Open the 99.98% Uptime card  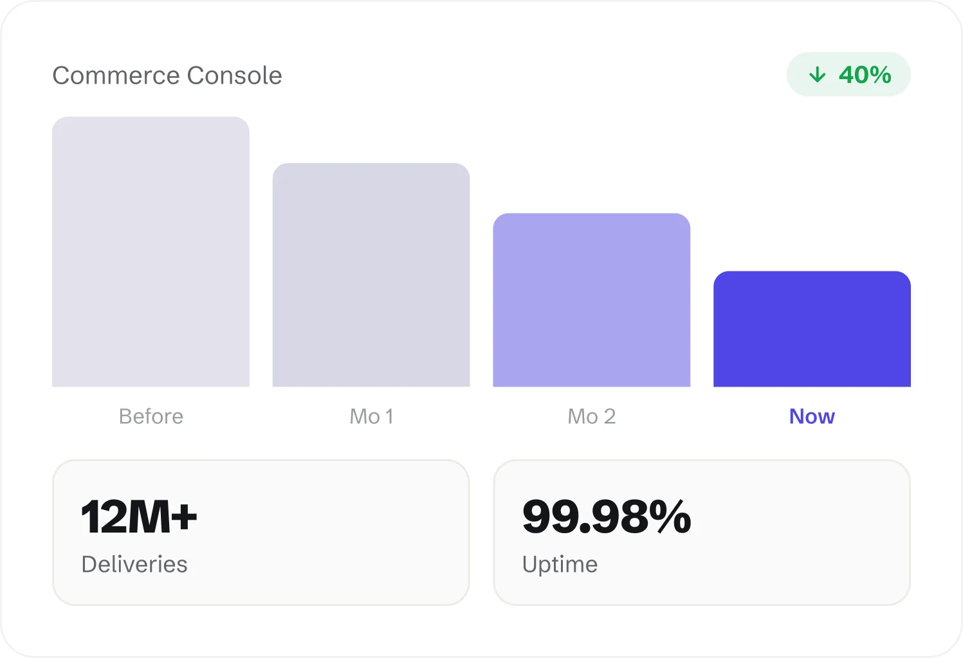tap(702, 533)
